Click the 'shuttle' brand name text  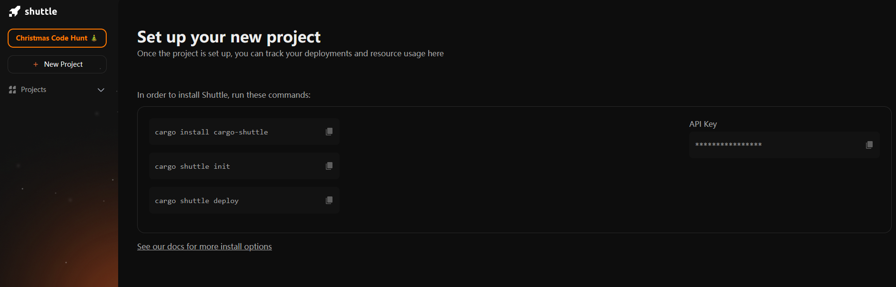(x=41, y=11)
